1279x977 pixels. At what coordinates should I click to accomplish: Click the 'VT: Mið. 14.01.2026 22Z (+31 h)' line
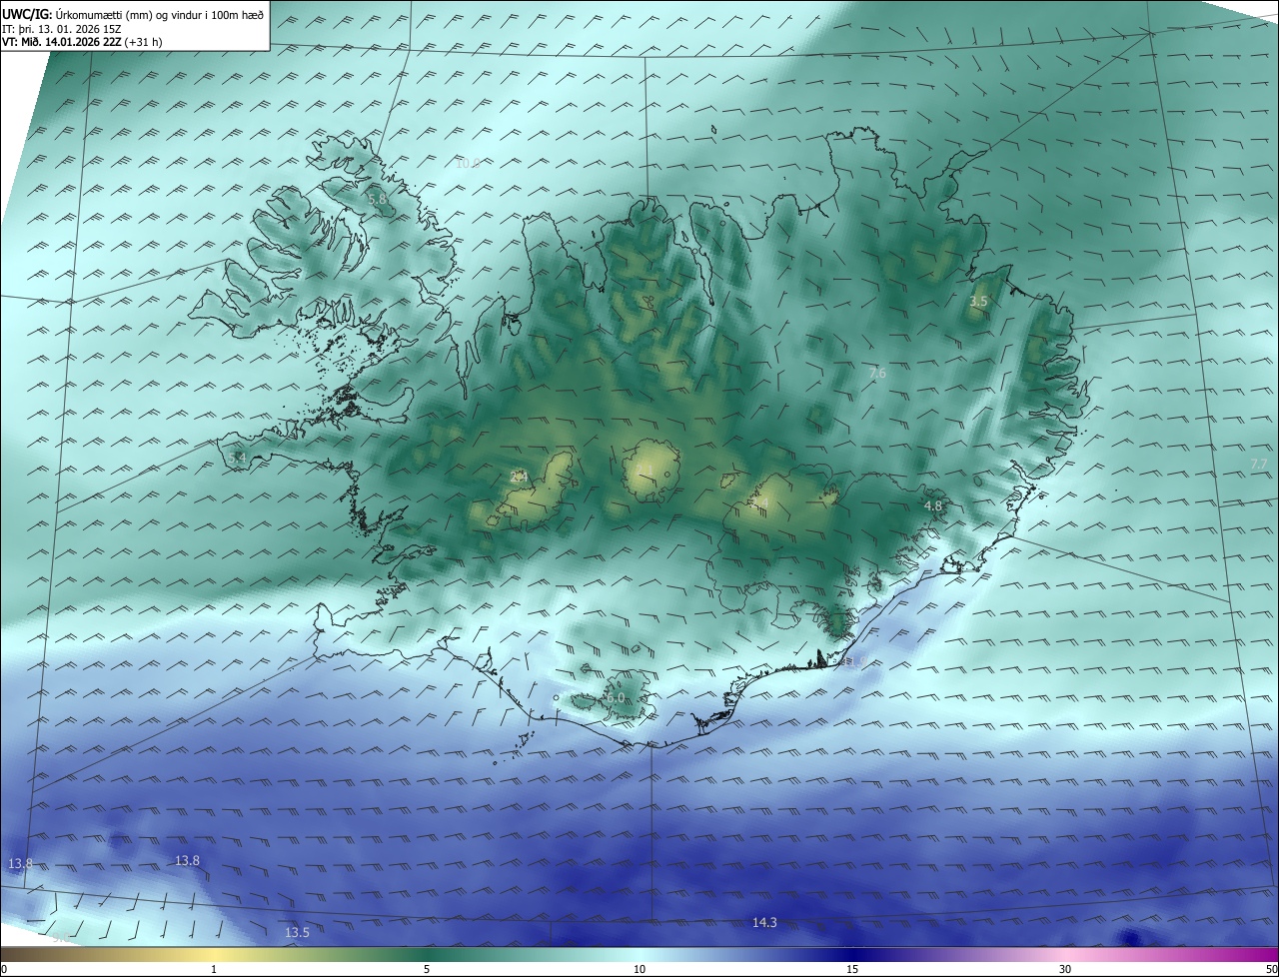(x=81, y=42)
